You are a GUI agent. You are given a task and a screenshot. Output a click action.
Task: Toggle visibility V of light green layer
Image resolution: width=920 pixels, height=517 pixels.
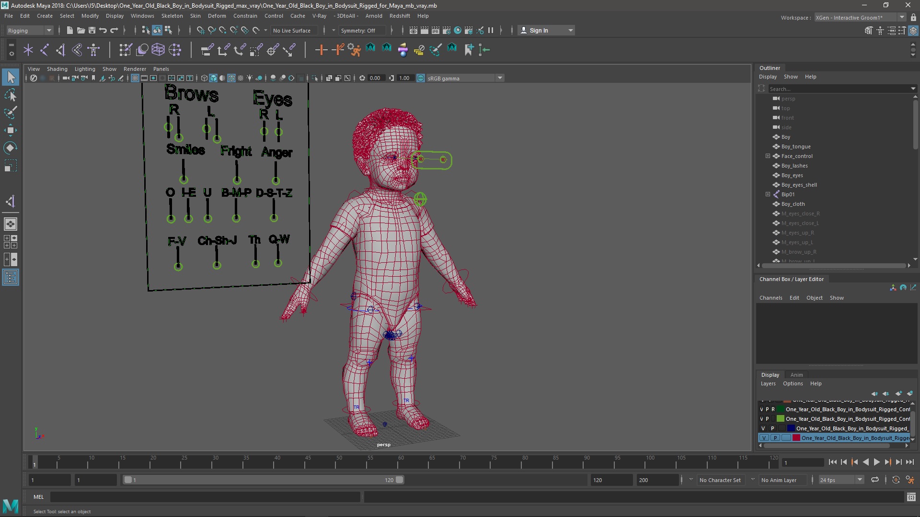(761, 419)
